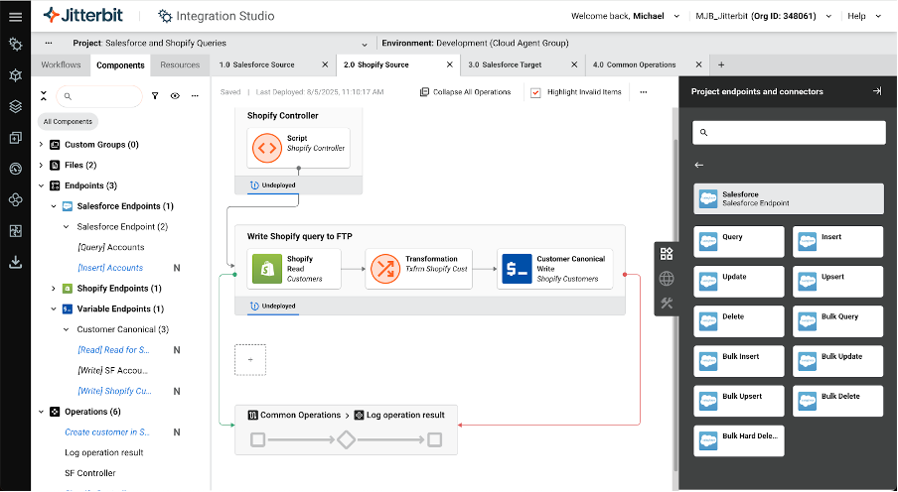Click the filter icon in Components panel
The image size is (898, 492).
point(155,96)
